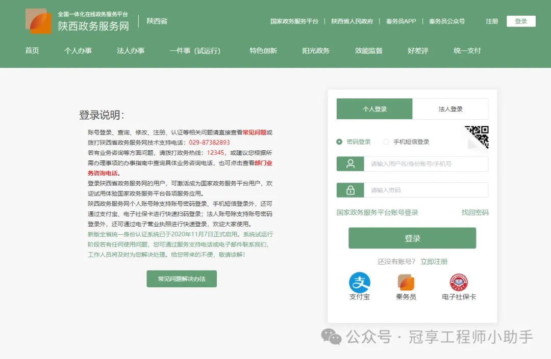The height and width of the screenshot is (359, 551).
Task: Click the 立即注册 link
Action: [x=434, y=261]
